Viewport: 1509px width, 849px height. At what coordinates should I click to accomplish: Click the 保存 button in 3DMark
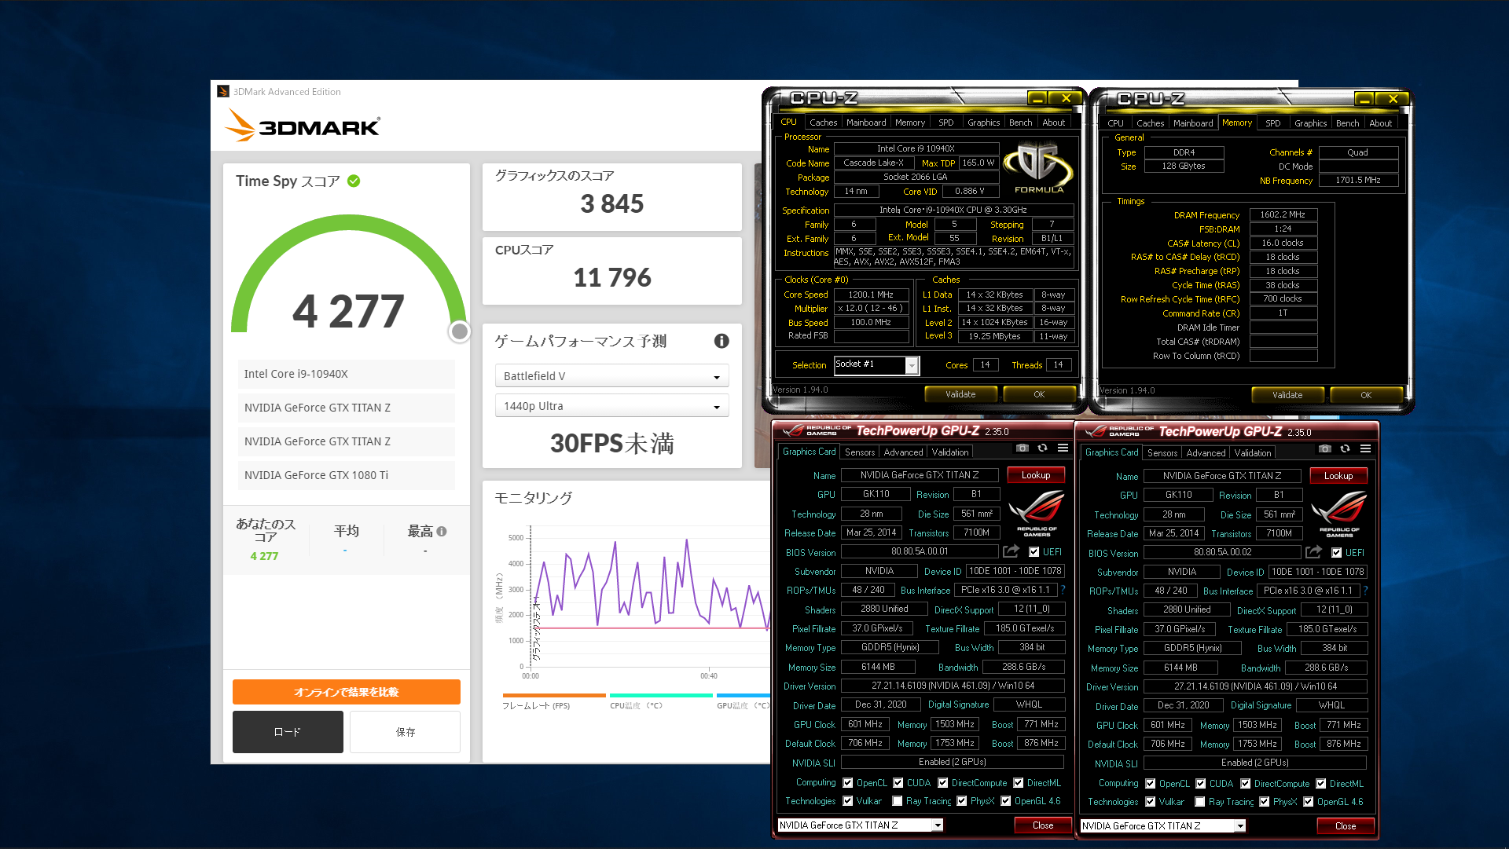pyautogui.click(x=405, y=732)
